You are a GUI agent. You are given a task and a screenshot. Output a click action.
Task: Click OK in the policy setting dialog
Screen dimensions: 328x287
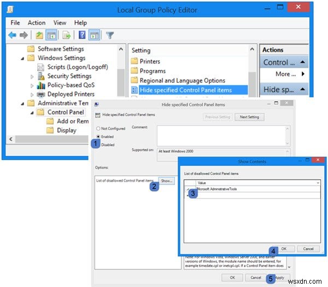coord(232,278)
